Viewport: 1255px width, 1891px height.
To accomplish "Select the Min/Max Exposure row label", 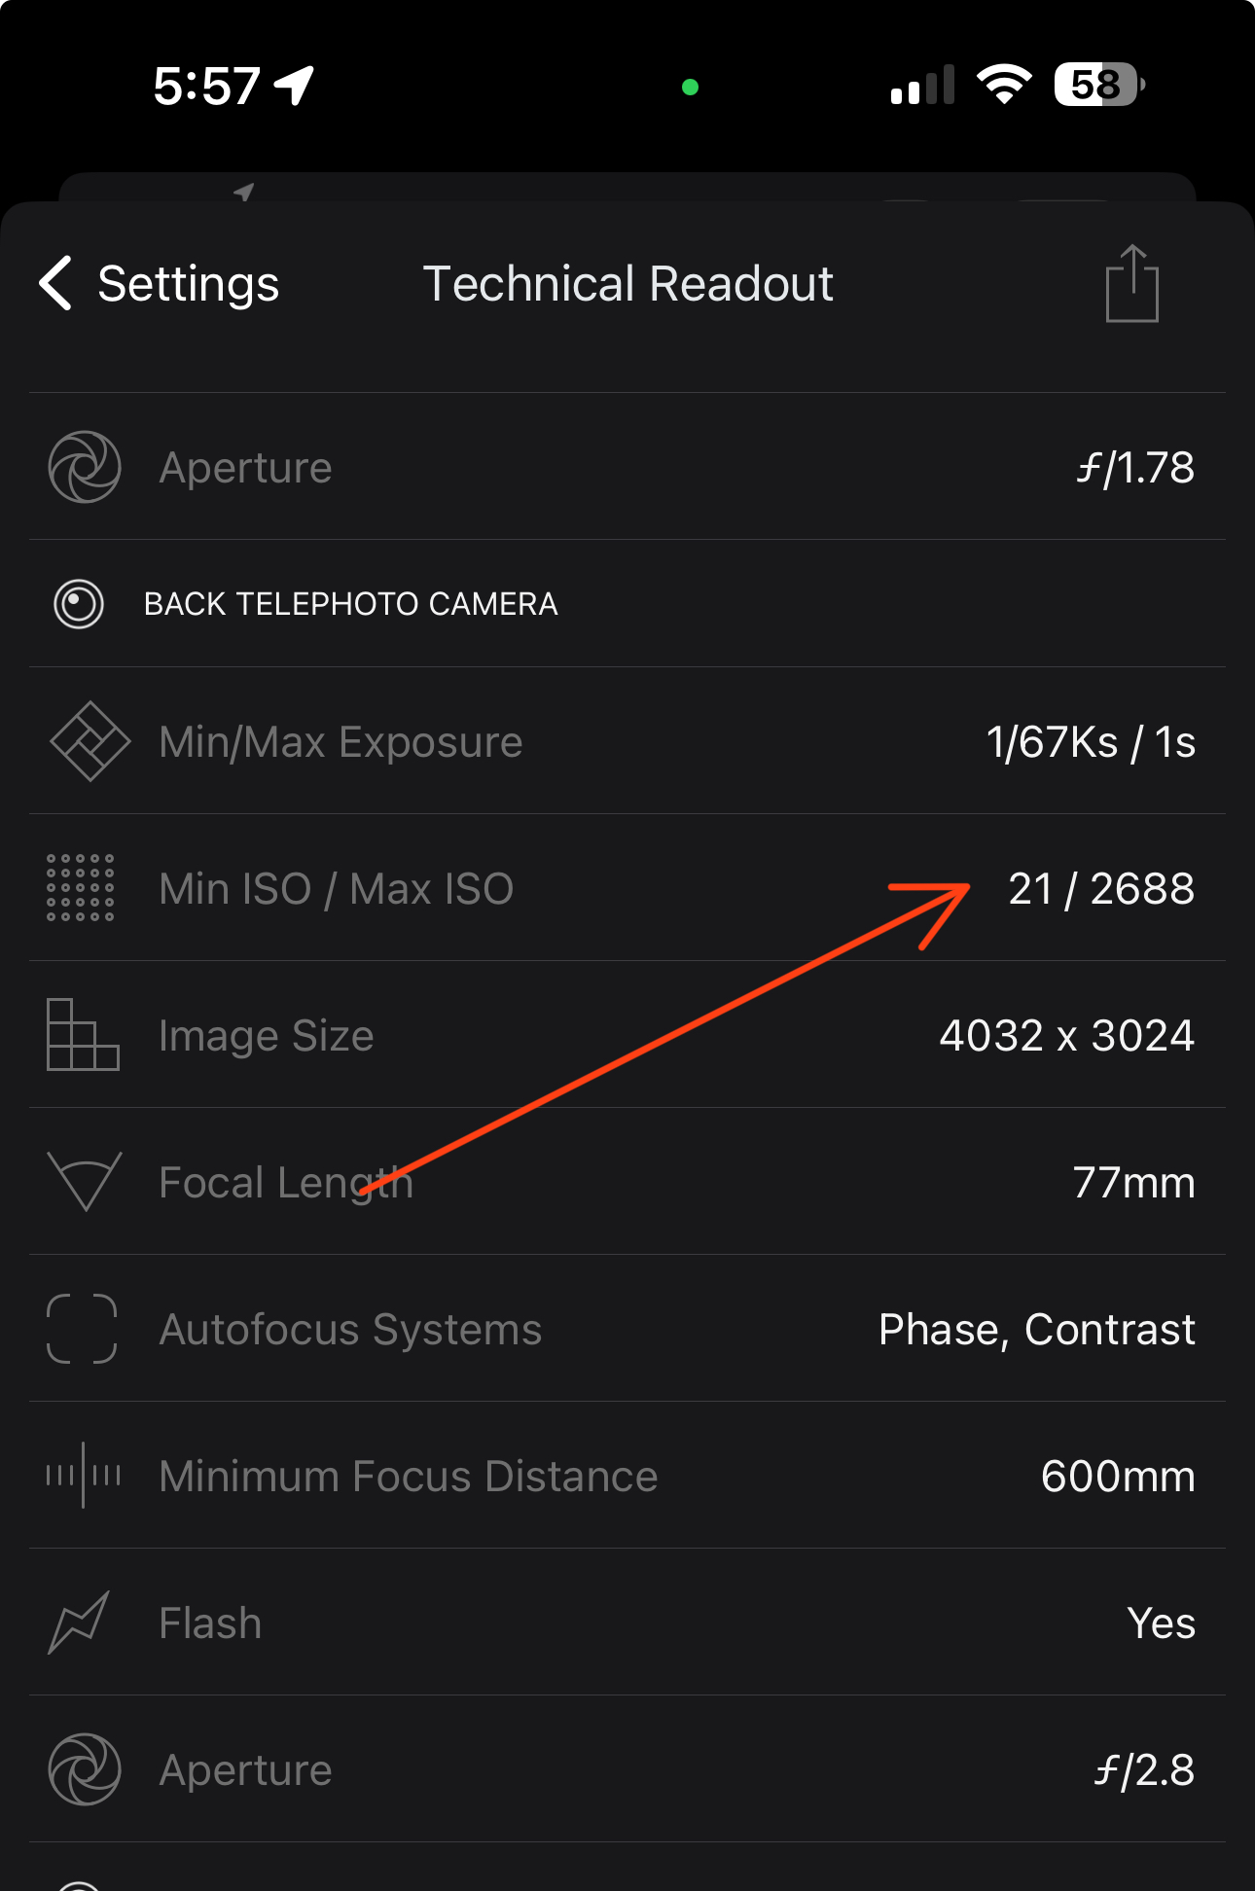I will click(x=341, y=742).
